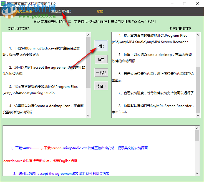
Task: Paste into text A with ←粘贴
Action: [x=101, y=73]
